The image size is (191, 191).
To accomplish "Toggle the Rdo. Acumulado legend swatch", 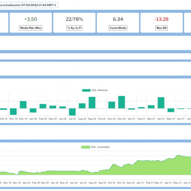I will tap(86, 147).
